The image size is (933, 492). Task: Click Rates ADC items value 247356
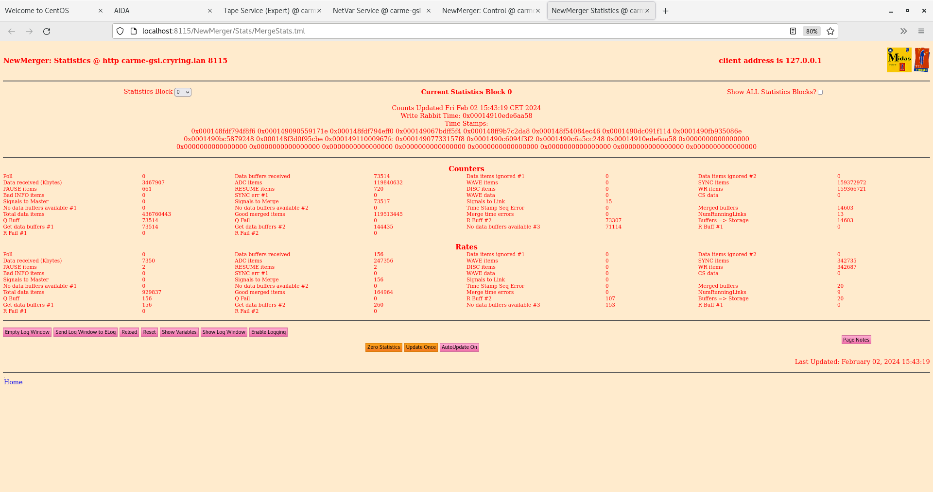point(383,261)
